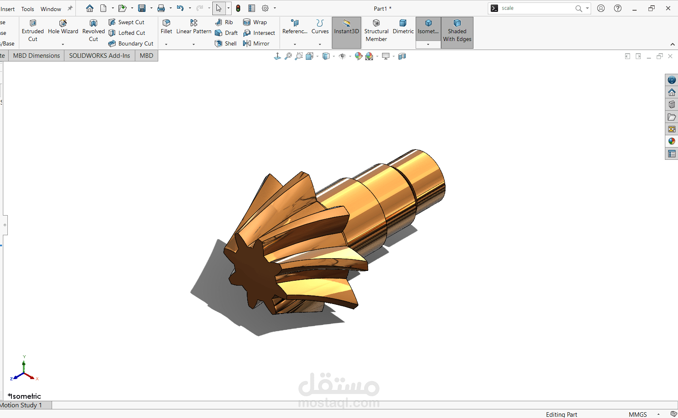Open the Window menu

(51, 9)
